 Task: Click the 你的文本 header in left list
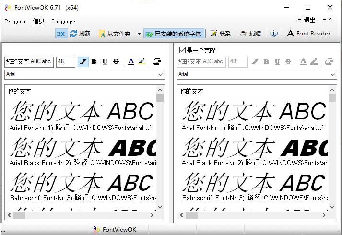[x=19, y=91]
